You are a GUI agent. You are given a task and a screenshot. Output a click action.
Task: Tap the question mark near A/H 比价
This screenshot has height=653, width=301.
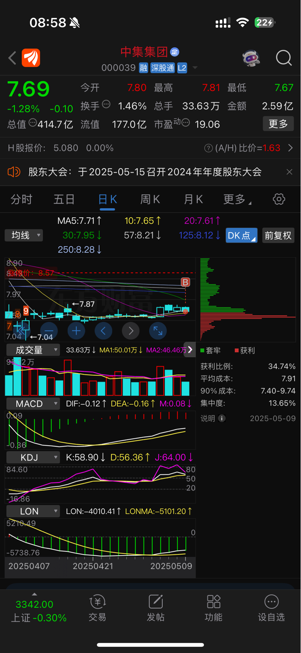click(x=208, y=148)
